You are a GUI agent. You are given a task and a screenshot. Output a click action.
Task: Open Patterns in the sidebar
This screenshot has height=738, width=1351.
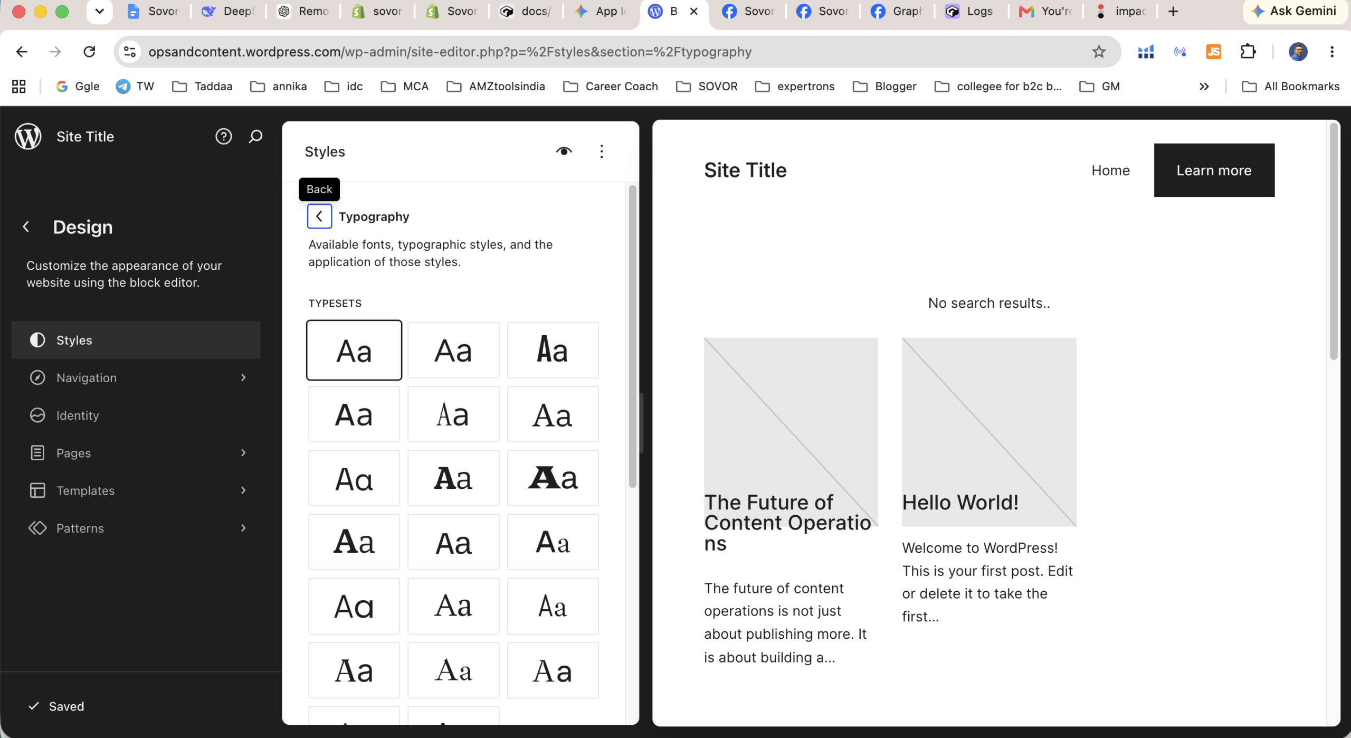tap(136, 528)
